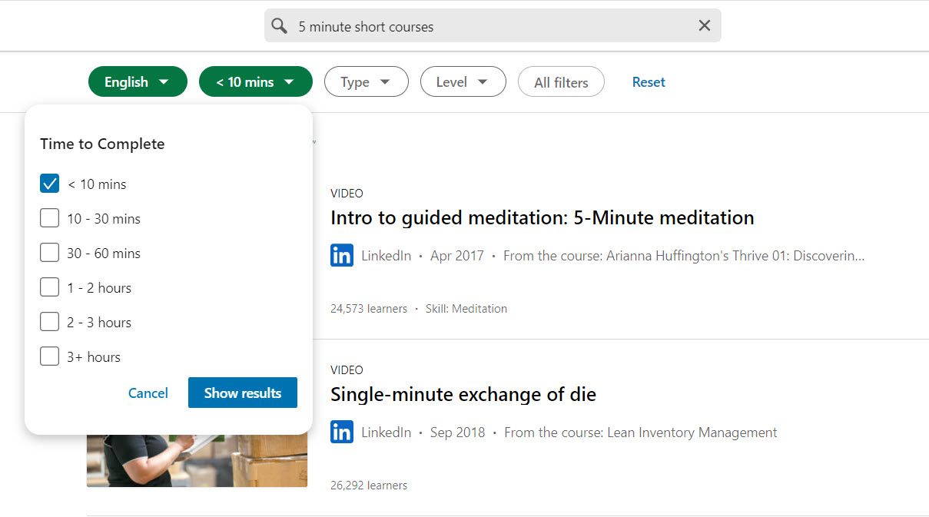Image resolution: width=929 pixels, height=517 pixels.
Task: Cancel the Time to Complete selection
Action: tap(148, 393)
